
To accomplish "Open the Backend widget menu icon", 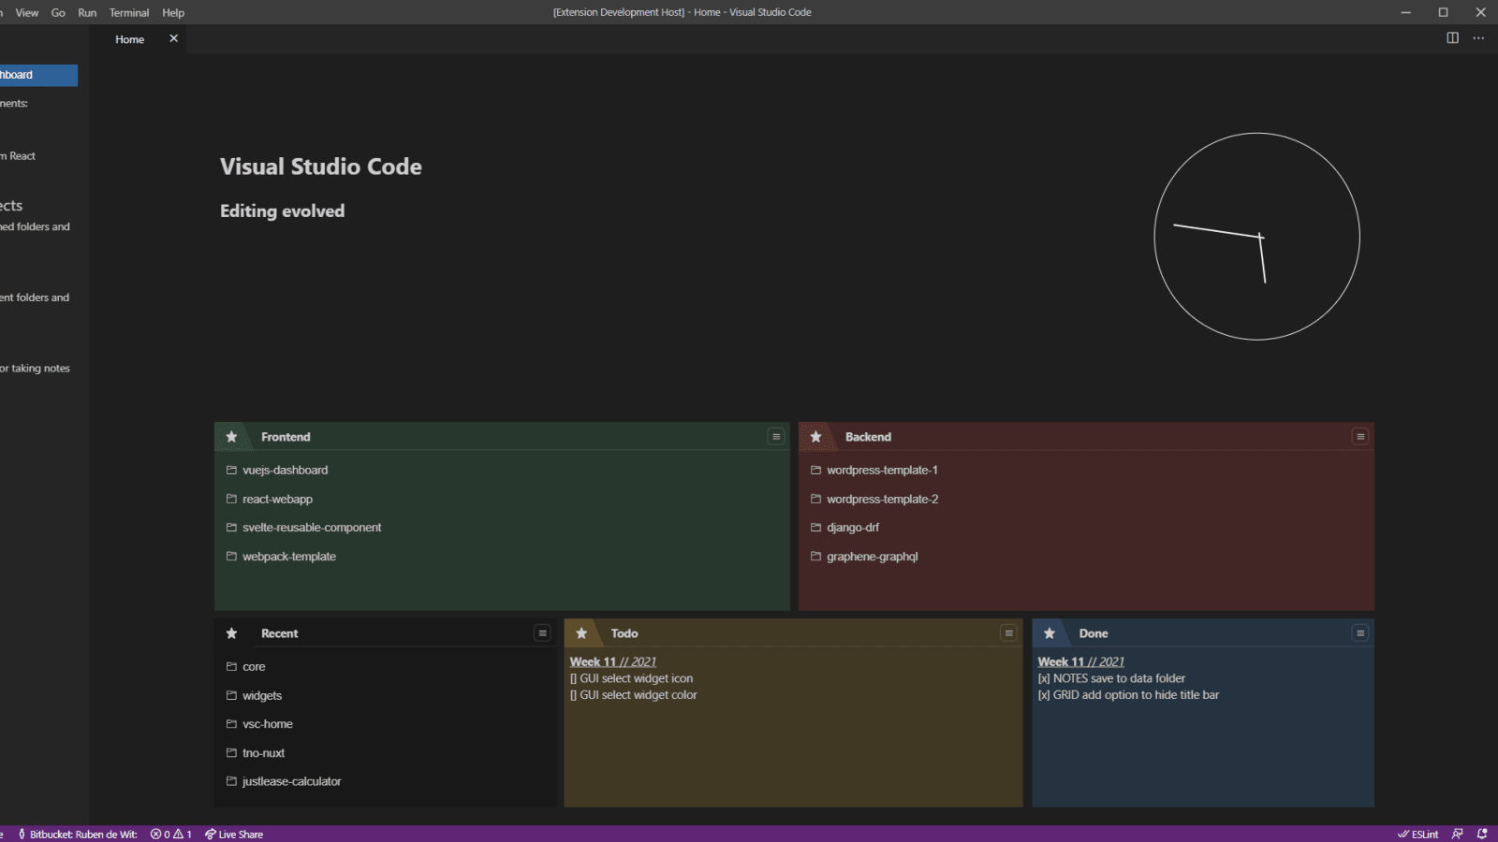I will [x=1360, y=437].
